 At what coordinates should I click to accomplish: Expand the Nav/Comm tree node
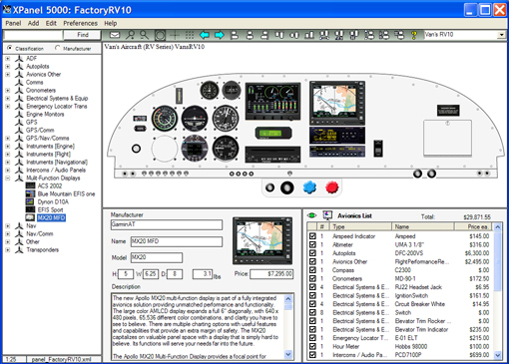tap(7, 233)
